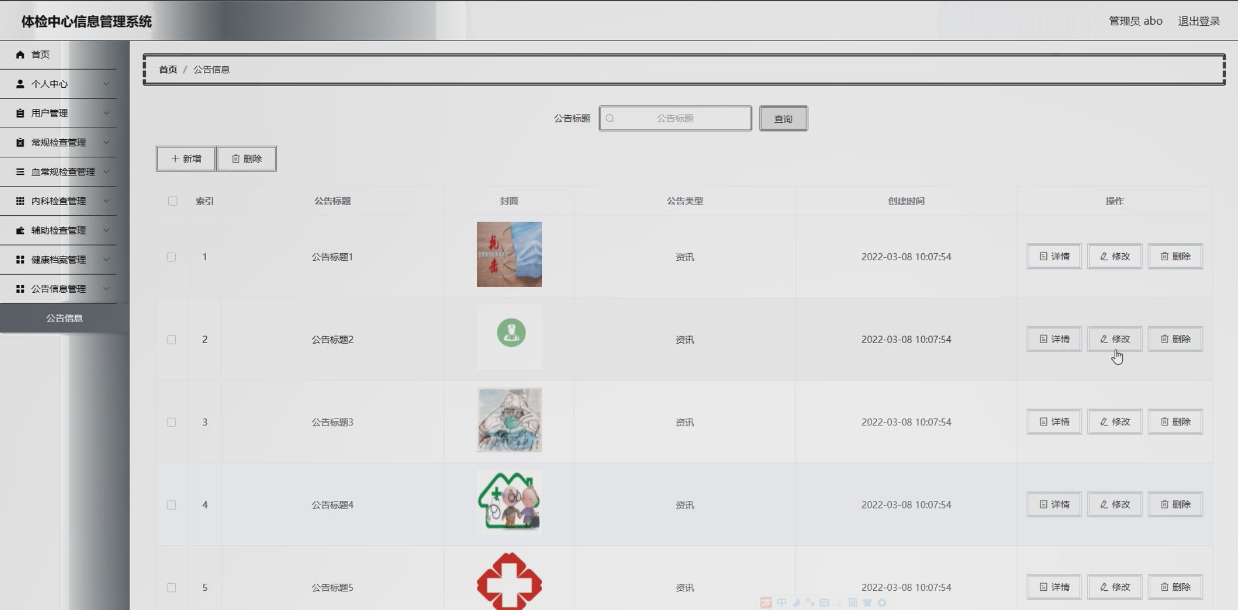Click the plus icon on the 新增 button
Image resolution: width=1238 pixels, height=610 pixels.
point(175,158)
